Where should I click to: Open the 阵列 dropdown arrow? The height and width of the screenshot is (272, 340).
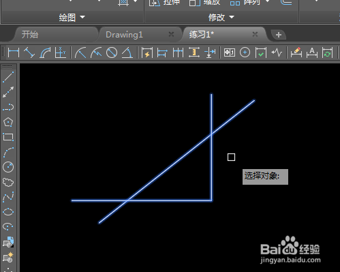tap(268, 2)
